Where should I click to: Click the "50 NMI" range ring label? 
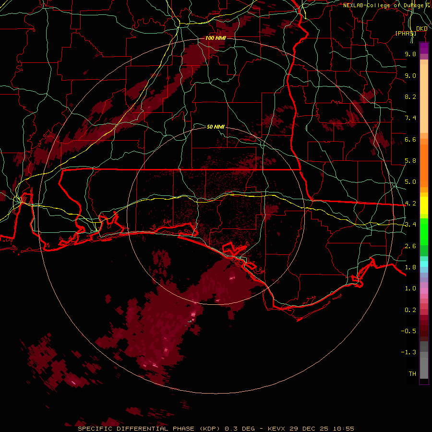(216, 127)
